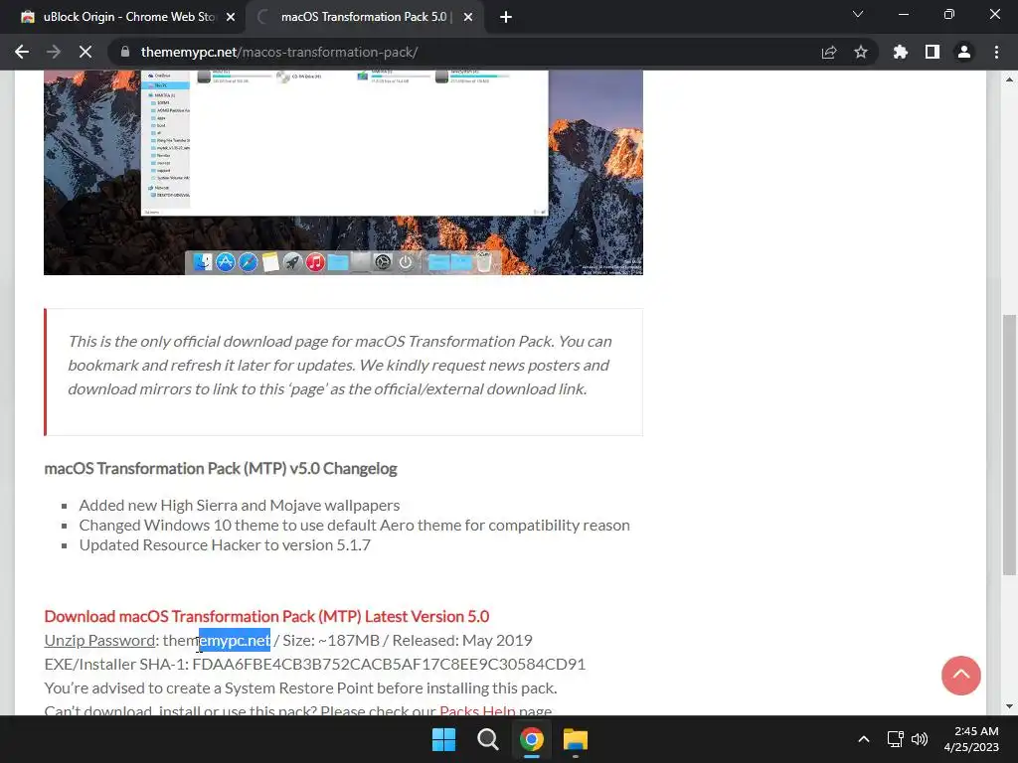Open the Windows Start menu

[x=444, y=739]
